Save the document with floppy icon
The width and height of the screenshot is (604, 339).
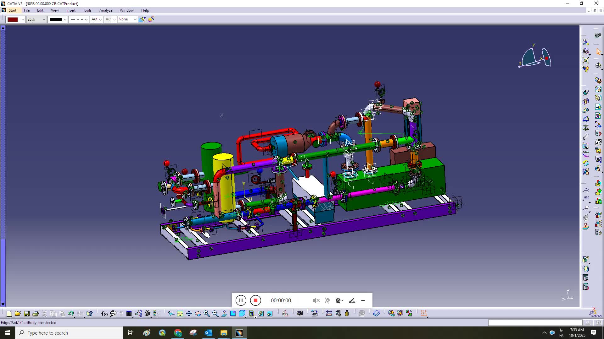click(x=27, y=313)
